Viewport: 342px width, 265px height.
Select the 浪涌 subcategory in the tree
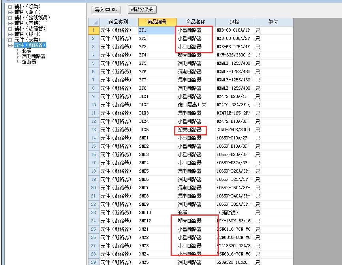(x=26, y=51)
